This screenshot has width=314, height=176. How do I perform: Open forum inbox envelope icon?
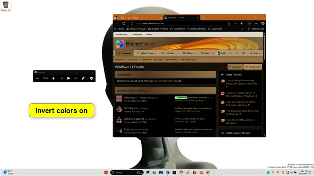pos(231,53)
